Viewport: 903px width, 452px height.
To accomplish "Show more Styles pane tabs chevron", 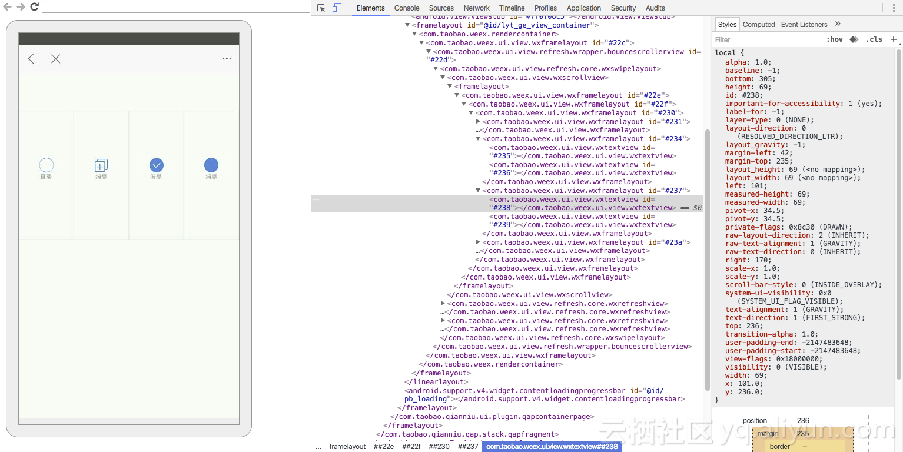I will tap(838, 24).
